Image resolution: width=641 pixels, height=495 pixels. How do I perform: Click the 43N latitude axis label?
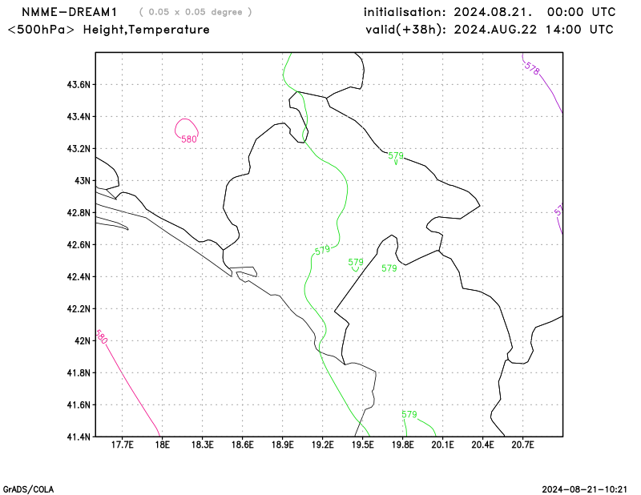[83, 181]
